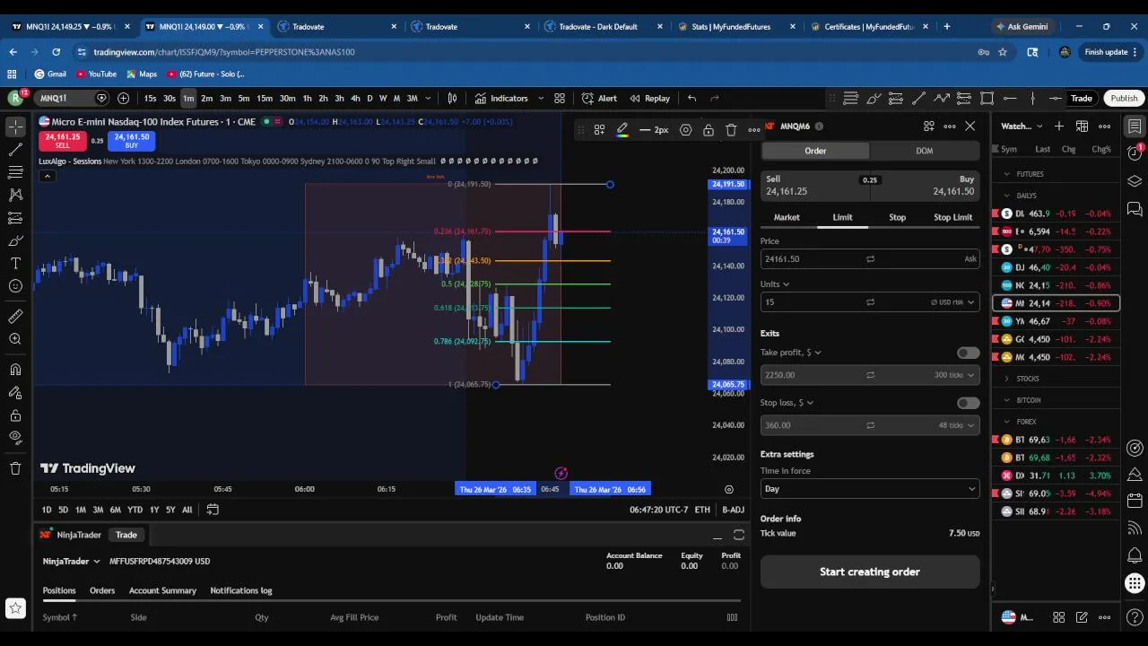Select the trend line drawing tool in left sidebar
This screenshot has width=1148, height=646.
tap(15, 149)
